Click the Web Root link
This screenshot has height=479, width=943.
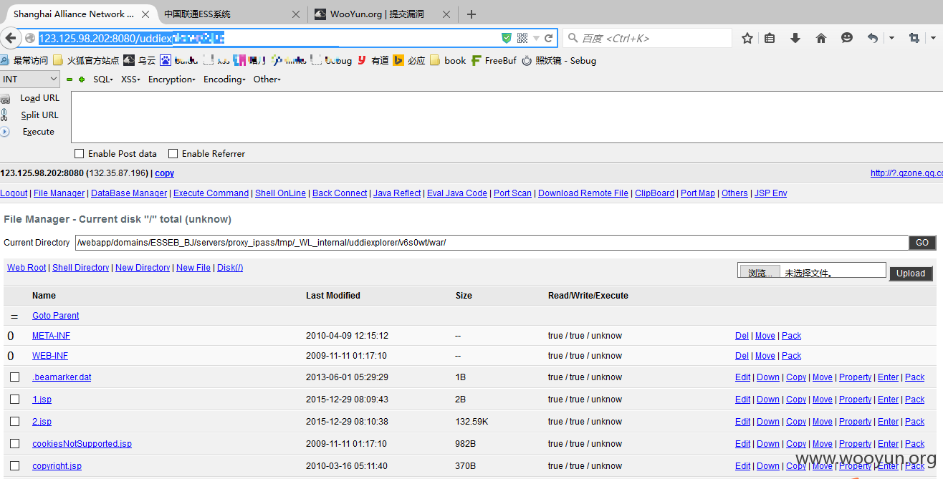point(27,268)
